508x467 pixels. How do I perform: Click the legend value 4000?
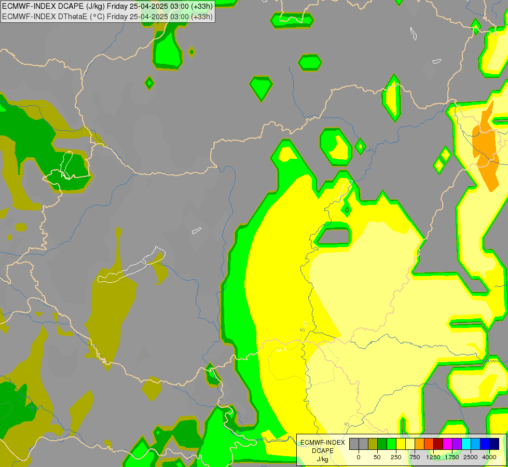(489, 457)
